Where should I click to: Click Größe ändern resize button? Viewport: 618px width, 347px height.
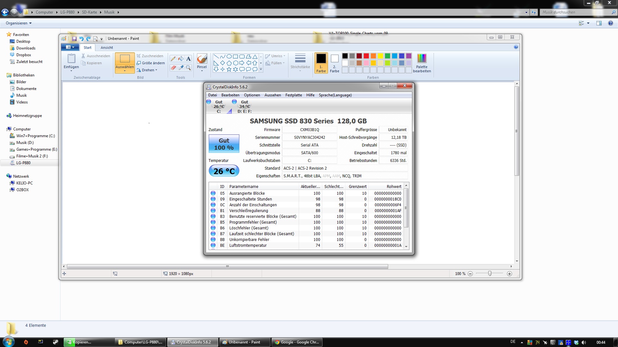[151, 63]
